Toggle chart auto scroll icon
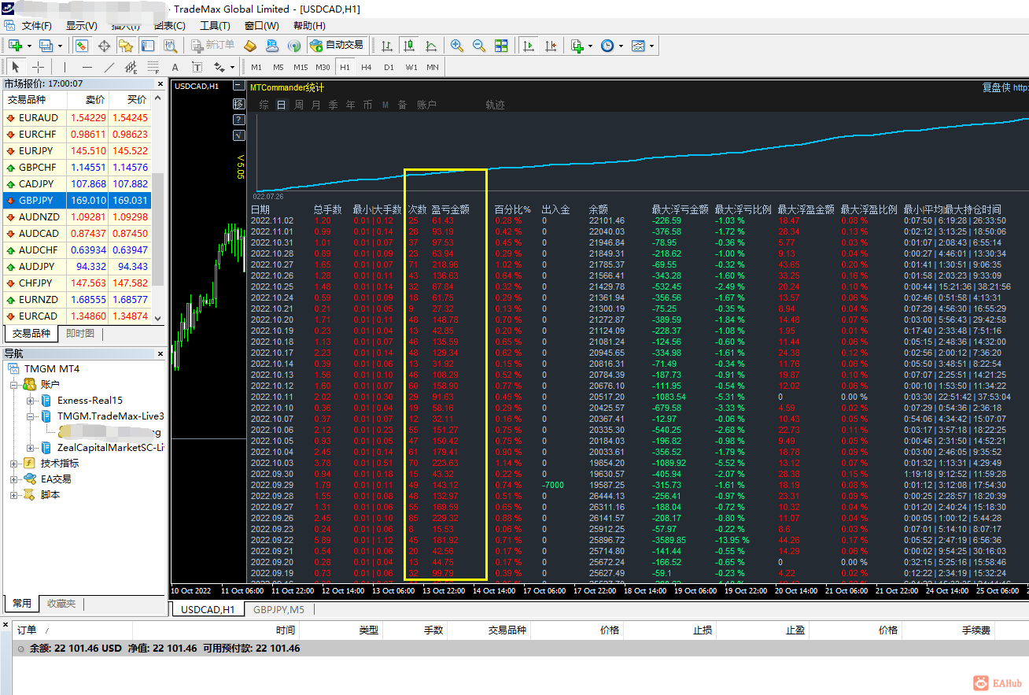The width and height of the screenshot is (1029, 695). click(529, 46)
